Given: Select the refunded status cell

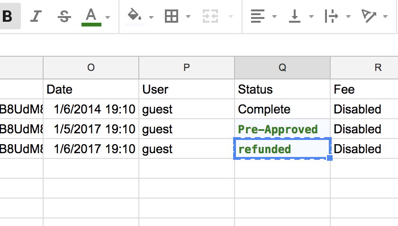Looking at the screenshot, I should (282, 148).
